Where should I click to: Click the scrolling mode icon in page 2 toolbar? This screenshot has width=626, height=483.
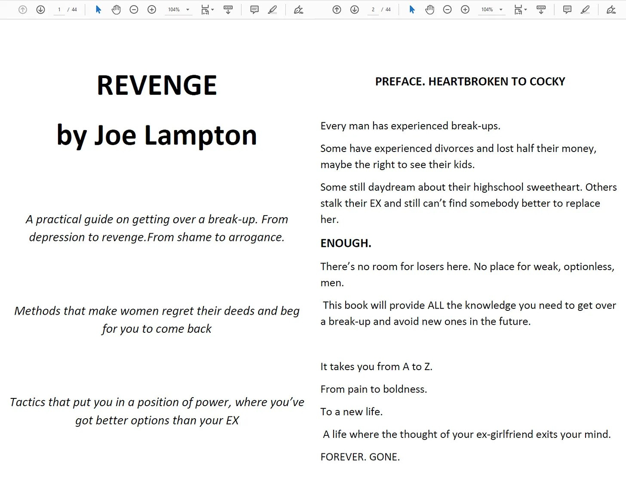(541, 9)
